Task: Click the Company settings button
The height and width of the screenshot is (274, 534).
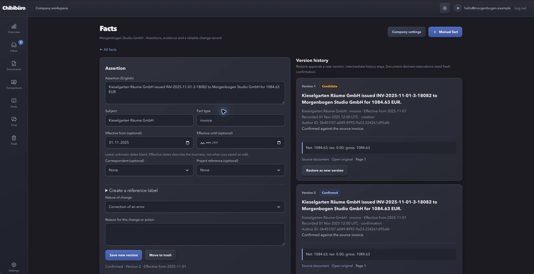Action: pos(406,32)
